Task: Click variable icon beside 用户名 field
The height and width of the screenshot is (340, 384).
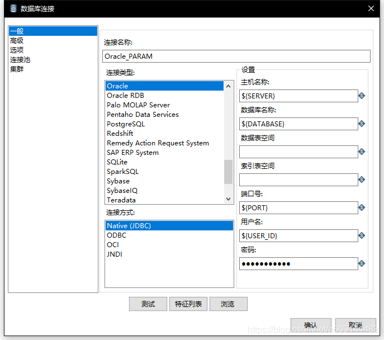Action: (x=362, y=235)
